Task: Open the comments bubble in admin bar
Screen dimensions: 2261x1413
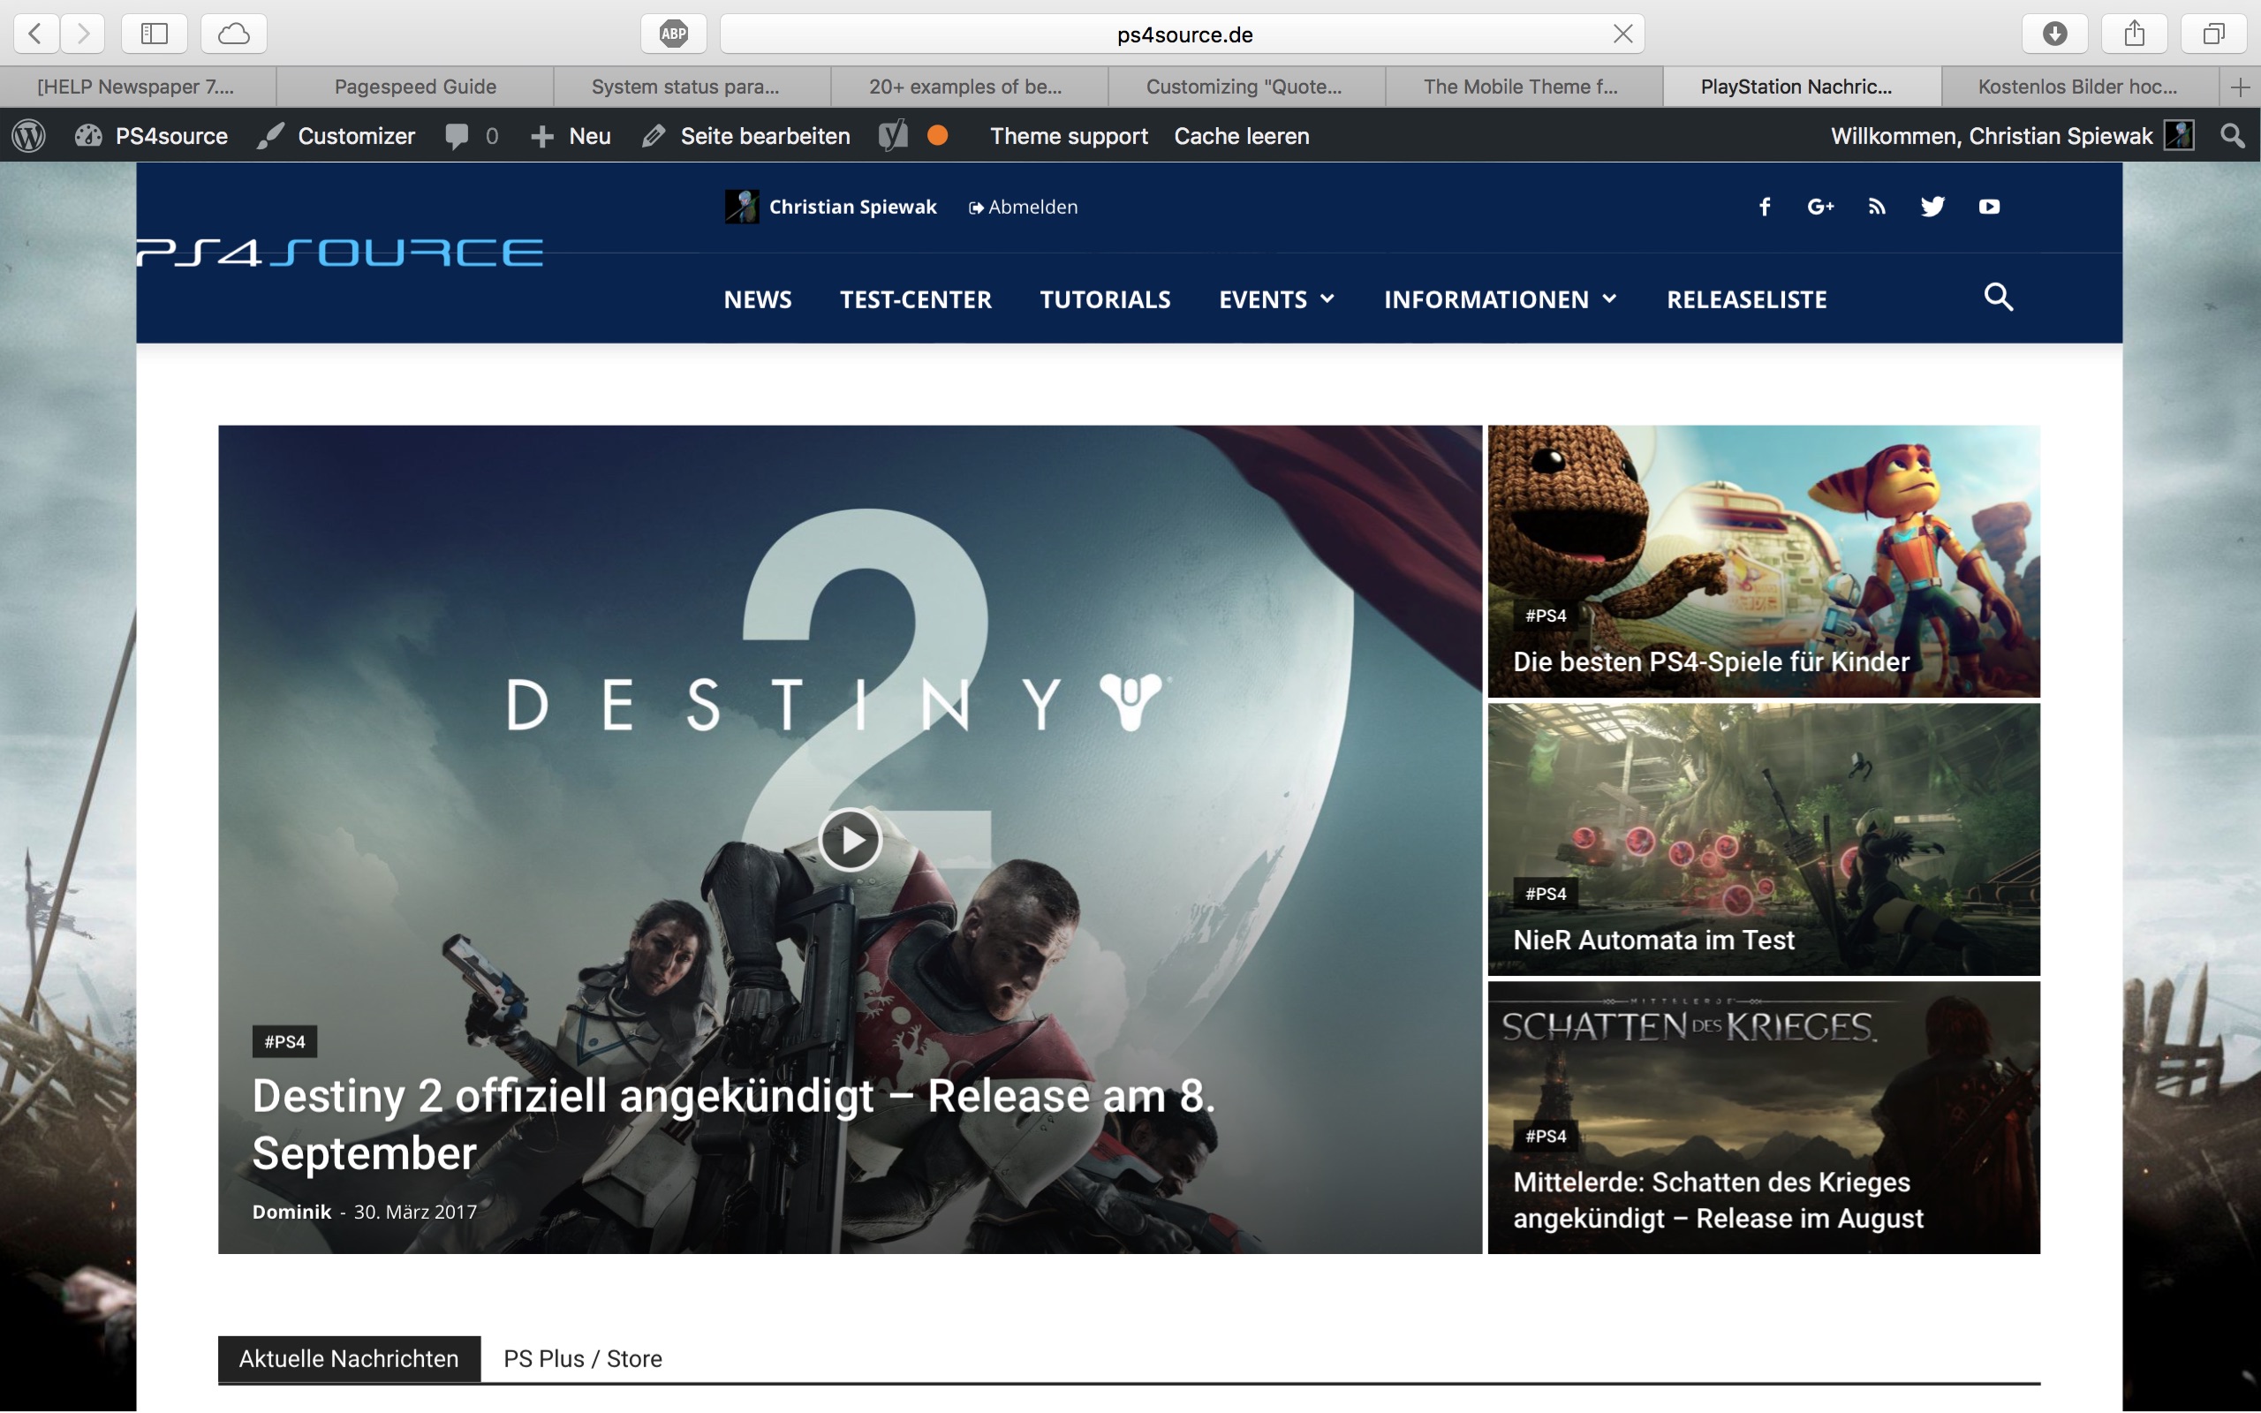Action: (472, 136)
